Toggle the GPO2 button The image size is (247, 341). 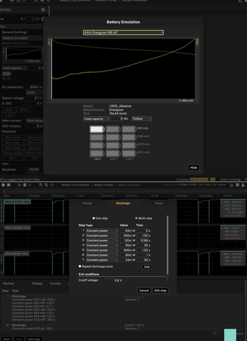click(x=24, y=110)
